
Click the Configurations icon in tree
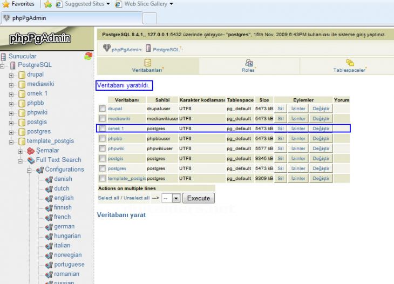click(x=40, y=170)
